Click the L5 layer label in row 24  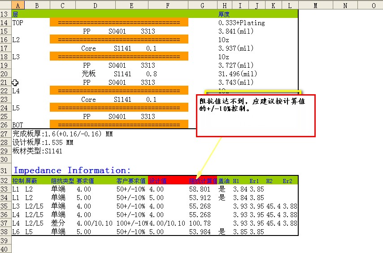pos(16,108)
